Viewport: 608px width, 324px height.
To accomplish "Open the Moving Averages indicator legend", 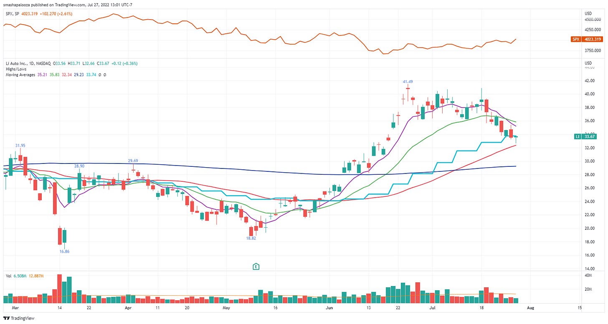I will click(x=20, y=75).
